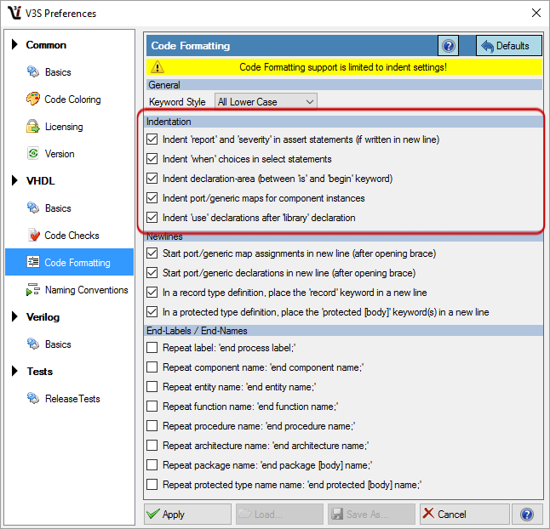Open Code Checks preferences page
Screen dimensions: 550x529
70,235
